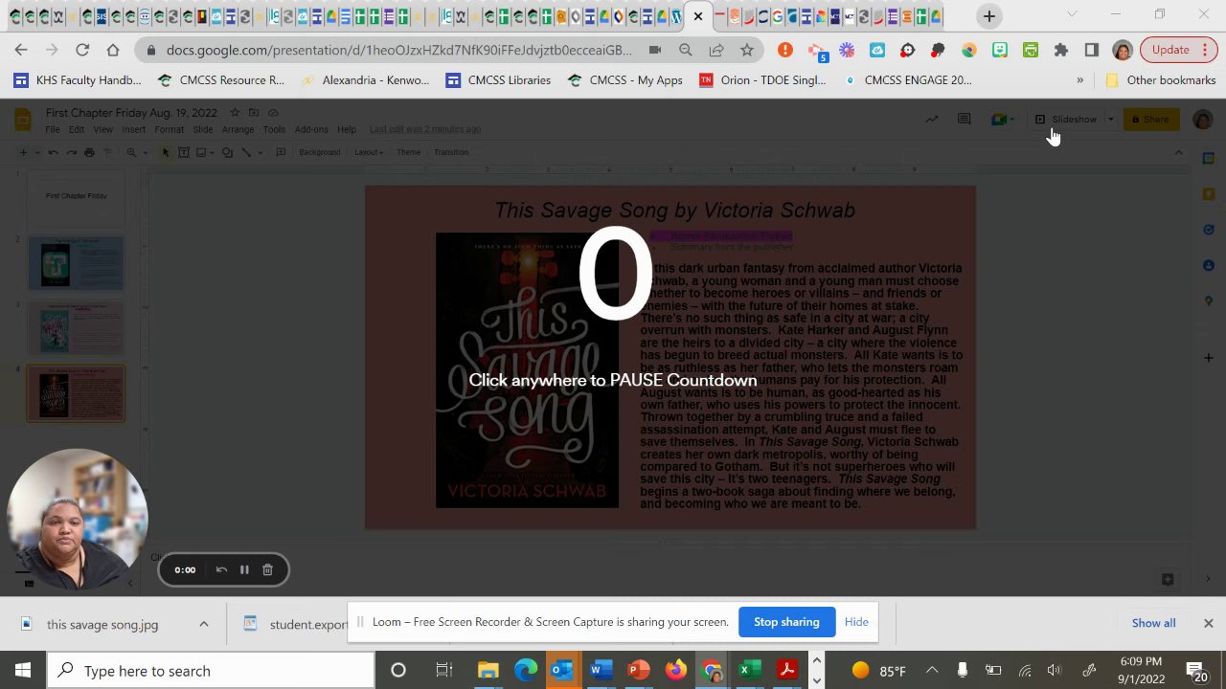
Task: Open the new slide dropdown arrow
Action: 35,152
